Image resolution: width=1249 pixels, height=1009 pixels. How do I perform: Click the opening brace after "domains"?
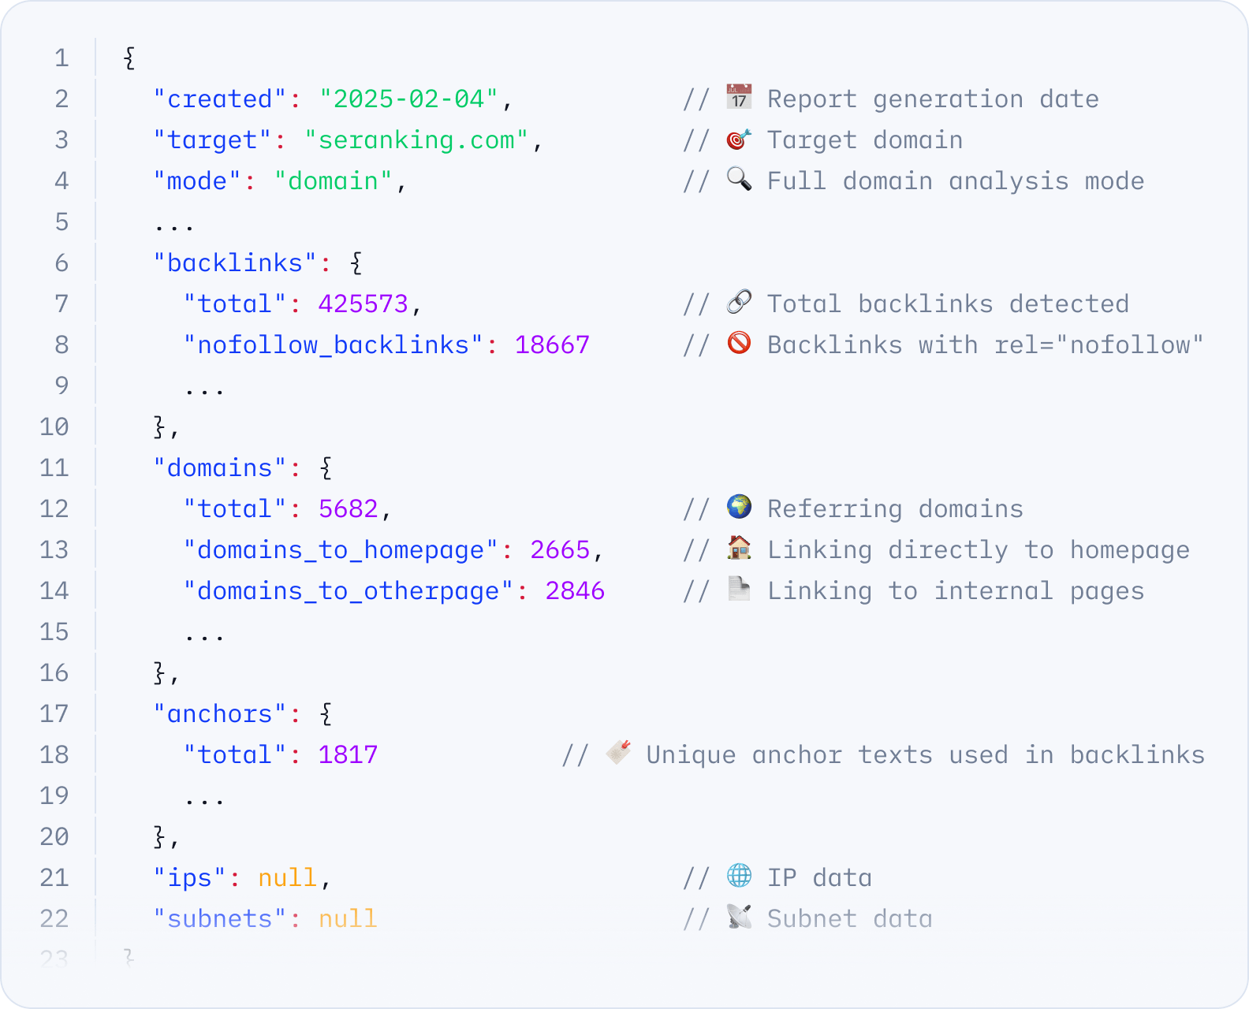(x=326, y=467)
